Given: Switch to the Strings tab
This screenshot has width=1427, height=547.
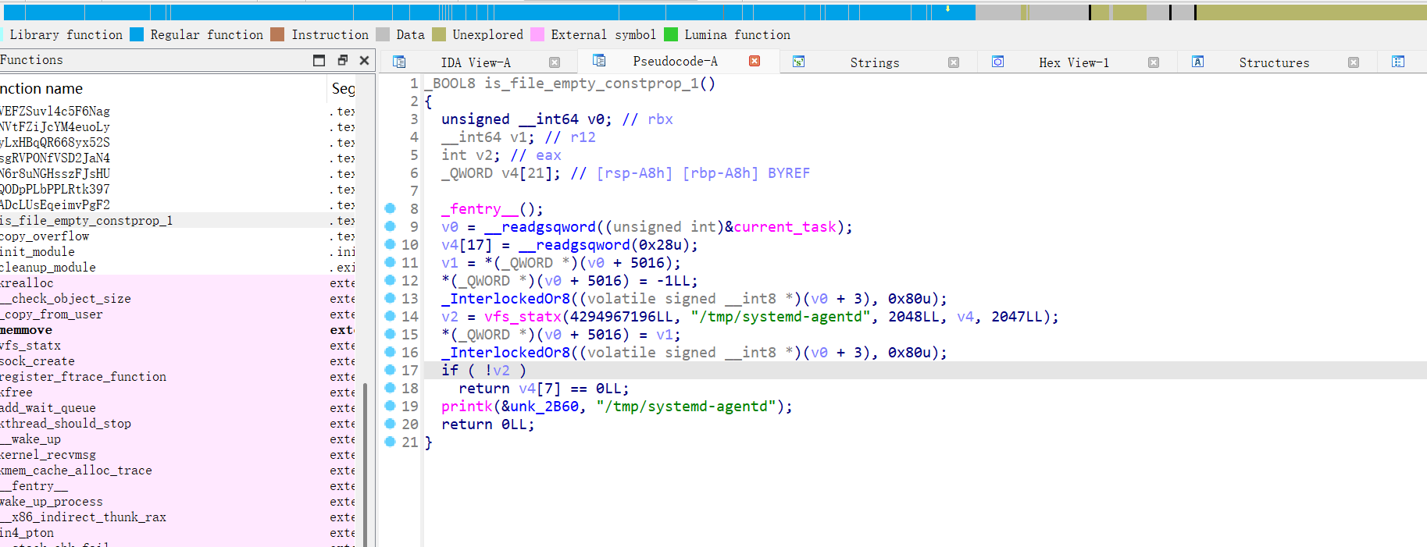Looking at the screenshot, I should pyautogui.click(x=874, y=62).
